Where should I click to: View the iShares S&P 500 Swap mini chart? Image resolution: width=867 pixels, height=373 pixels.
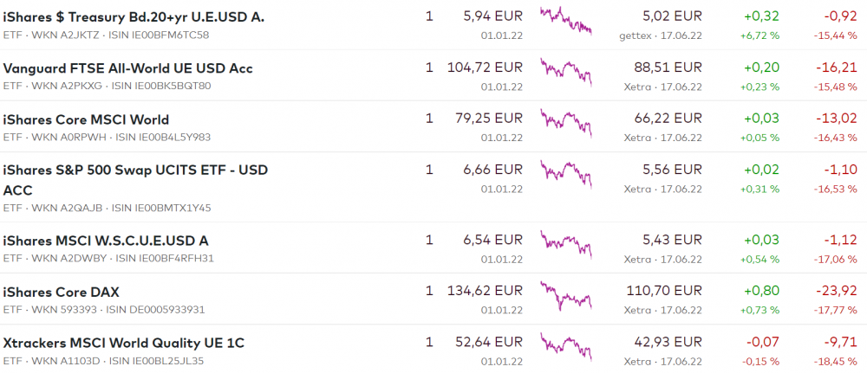tap(565, 175)
